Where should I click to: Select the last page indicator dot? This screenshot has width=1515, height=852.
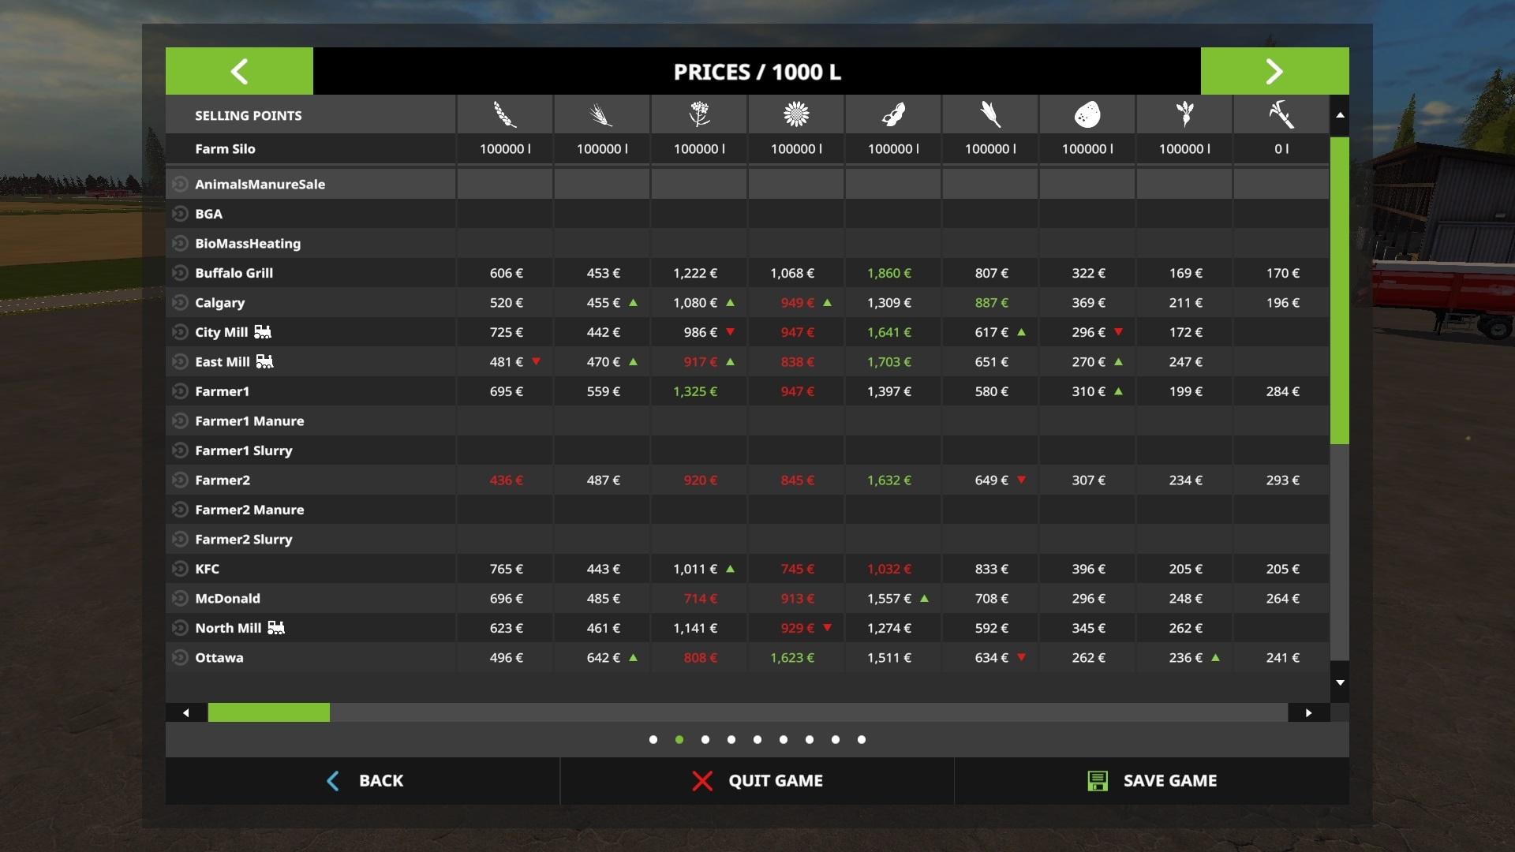pyautogui.click(x=862, y=740)
